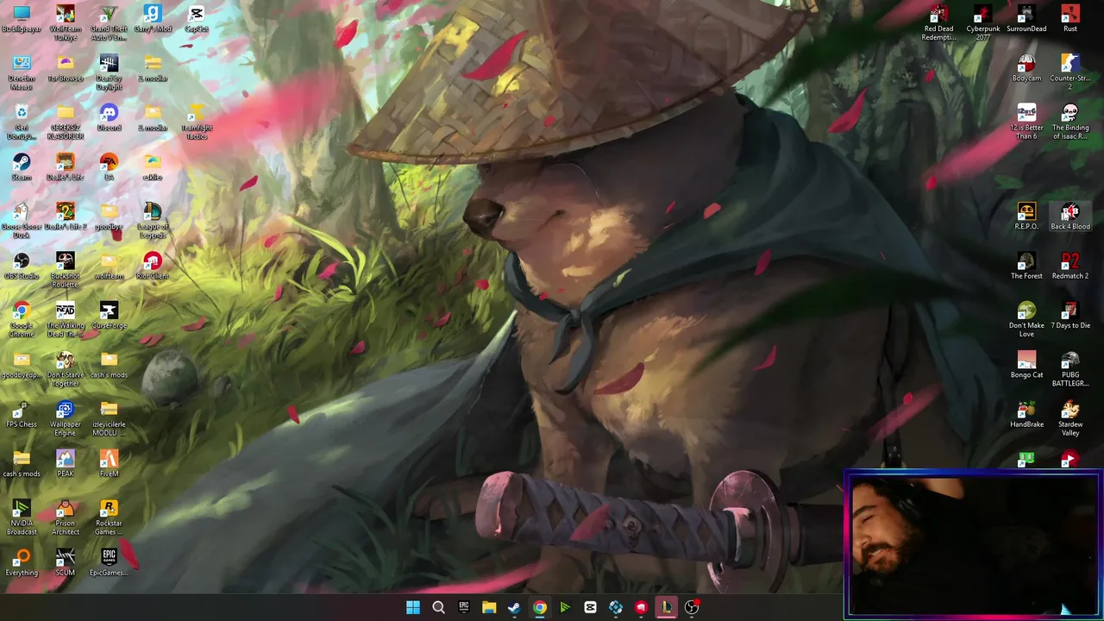This screenshot has width=1104, height=621.
Task: Open Rust game shortcut
Action: pos(1070,19)
